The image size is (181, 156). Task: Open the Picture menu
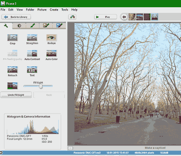click(42, 10)
